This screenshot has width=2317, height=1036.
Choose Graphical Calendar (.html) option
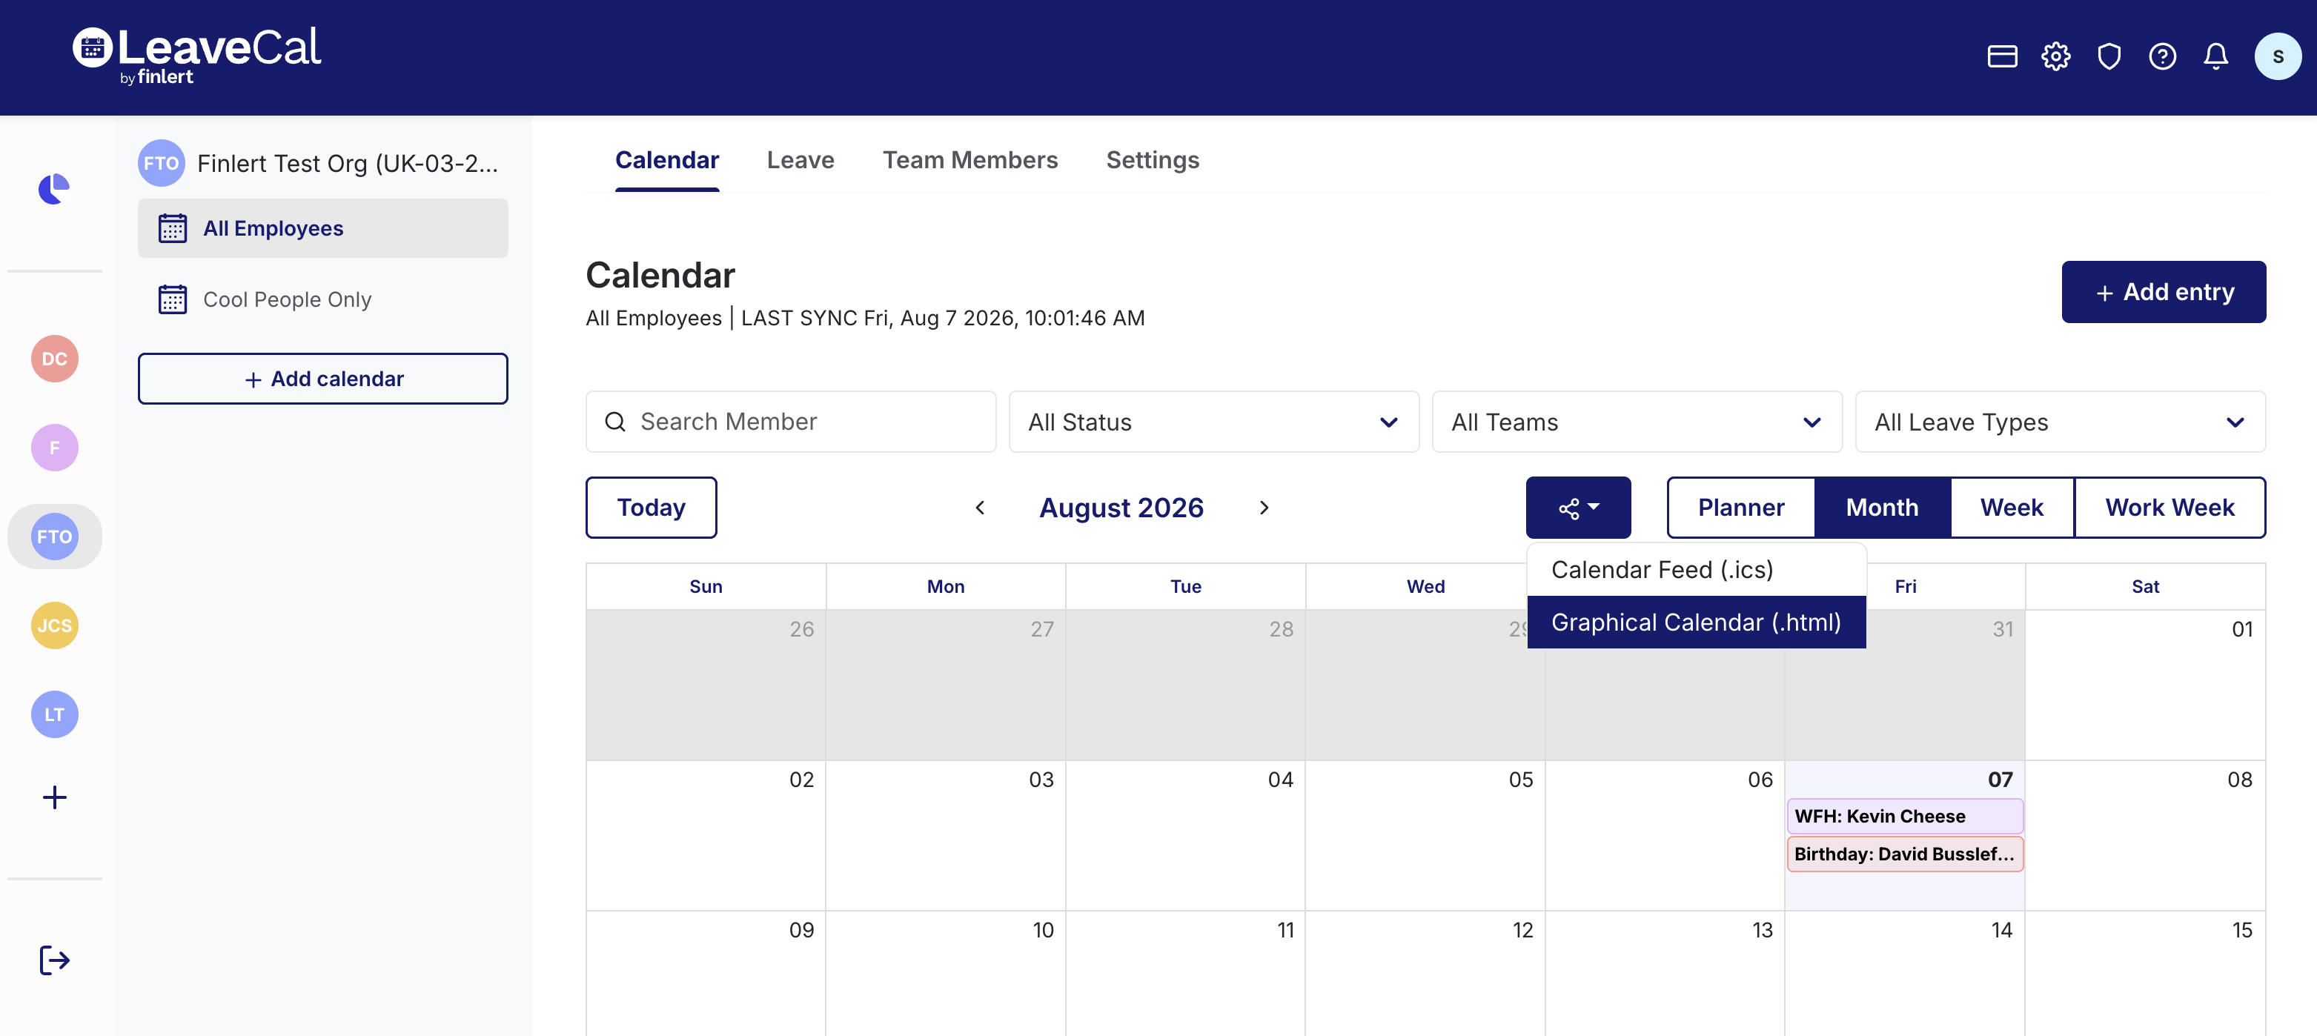coord(1697,622)
